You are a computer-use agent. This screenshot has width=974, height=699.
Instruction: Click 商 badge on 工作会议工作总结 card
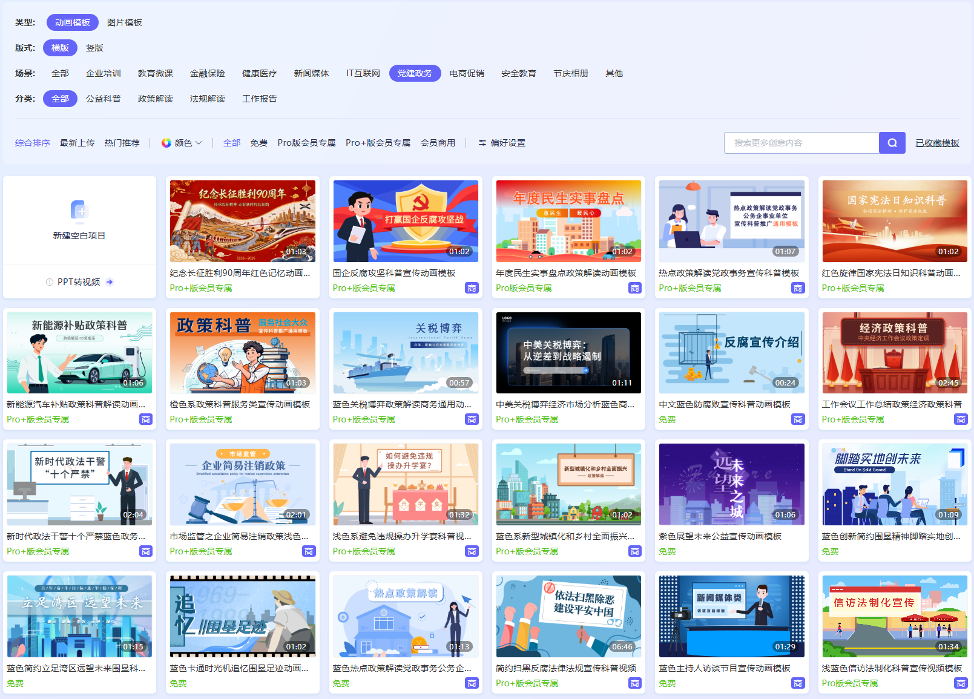point(961,419)
